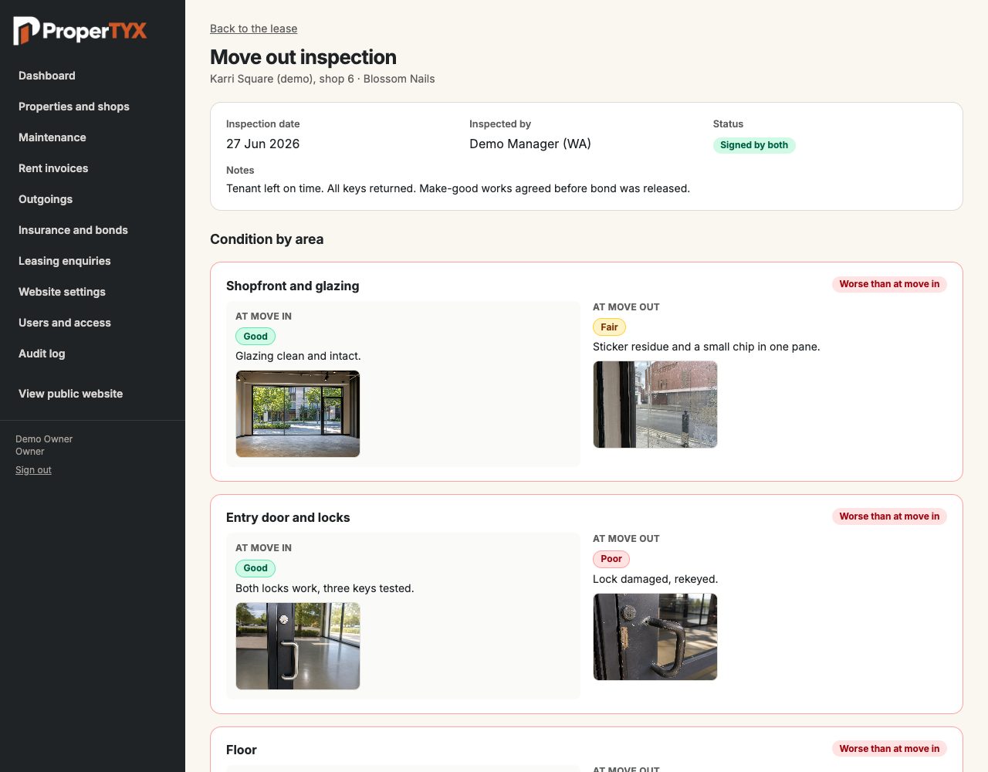Click the inspection date 27 Jun 2026

(x=262, y=144)
